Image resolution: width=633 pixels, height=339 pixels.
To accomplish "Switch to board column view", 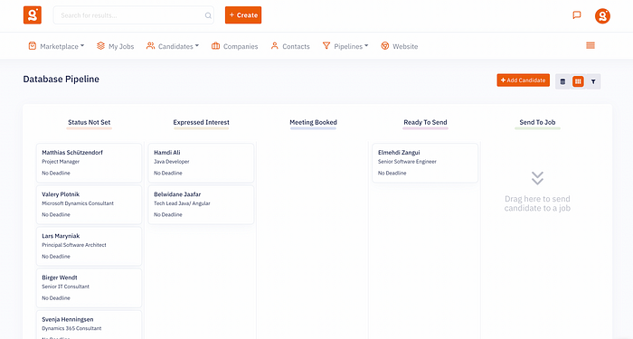I will (x=578, y=81).
